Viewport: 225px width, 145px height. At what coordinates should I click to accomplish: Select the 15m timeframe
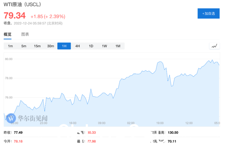[x=37, y=46]
